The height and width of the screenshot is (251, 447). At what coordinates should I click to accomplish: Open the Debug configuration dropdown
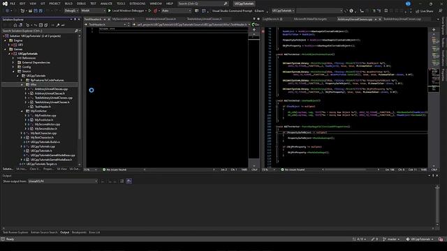pos(71,10)
